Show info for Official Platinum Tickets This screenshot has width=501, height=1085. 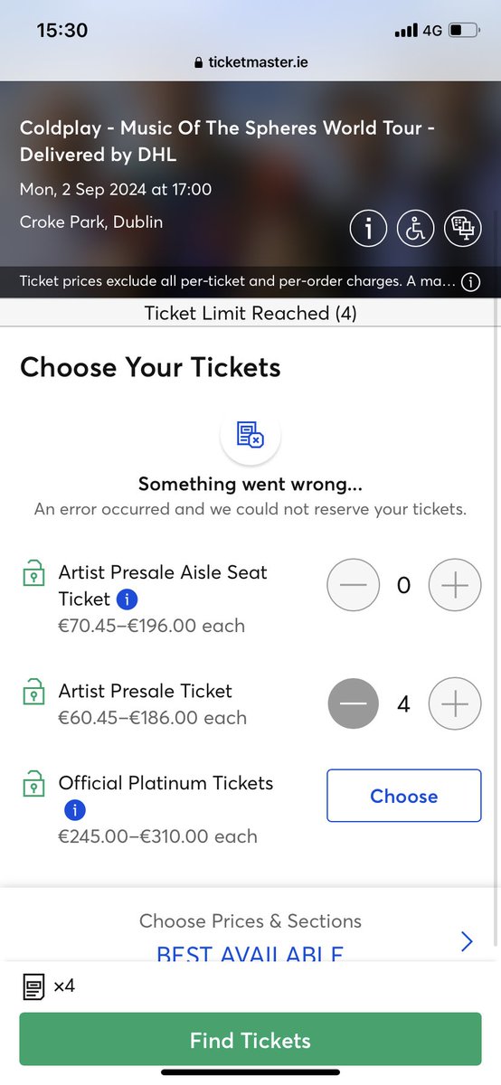click(x=72, y=810)
